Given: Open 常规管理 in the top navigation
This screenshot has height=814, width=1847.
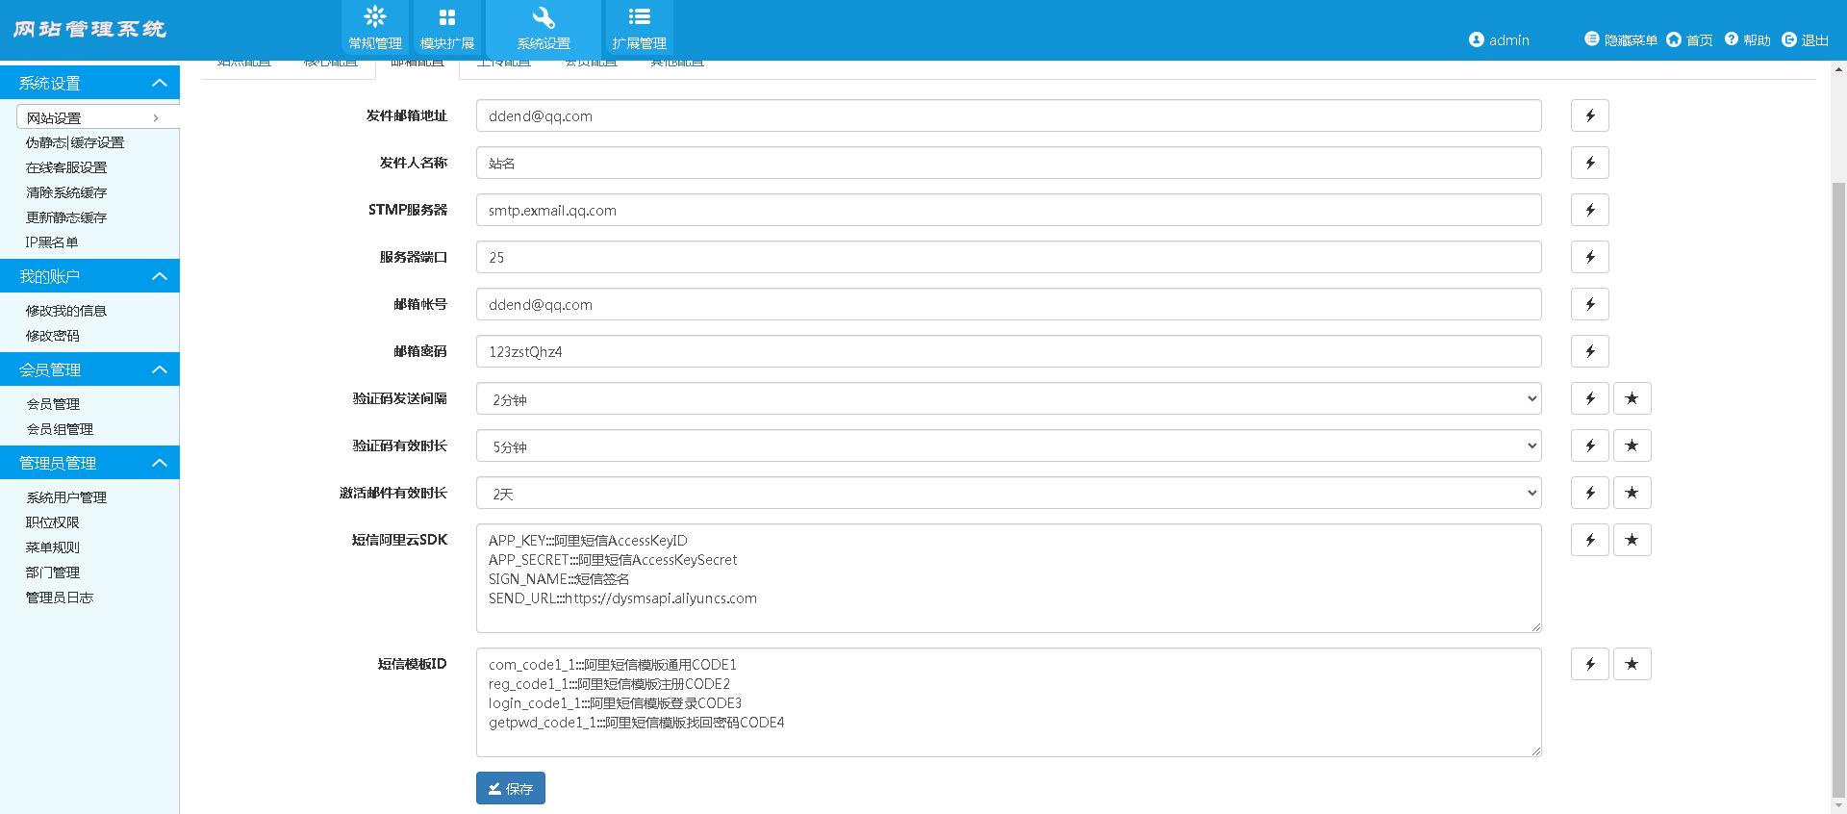Looking at the screenshot, I should tap(375, 30).
